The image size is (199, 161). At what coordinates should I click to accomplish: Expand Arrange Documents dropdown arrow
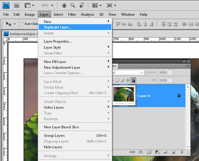[x=100, y=5]
